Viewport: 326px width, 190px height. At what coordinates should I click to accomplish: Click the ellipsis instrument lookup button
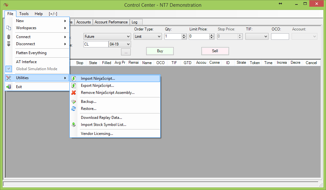click(126, 52)
